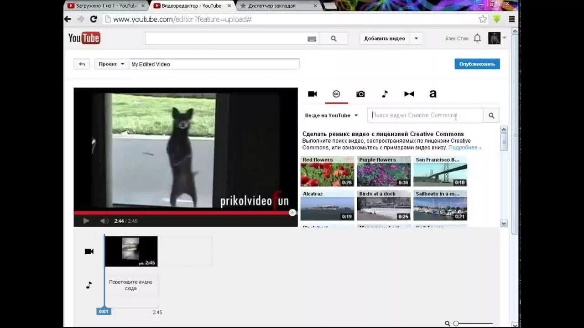This screenshot has width=584, height=328.
Task: Select the 2:45 video clip in timeline
Action: [x=131, y=251]
